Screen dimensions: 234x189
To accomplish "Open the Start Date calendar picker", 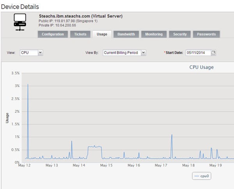I will [214, 52].
